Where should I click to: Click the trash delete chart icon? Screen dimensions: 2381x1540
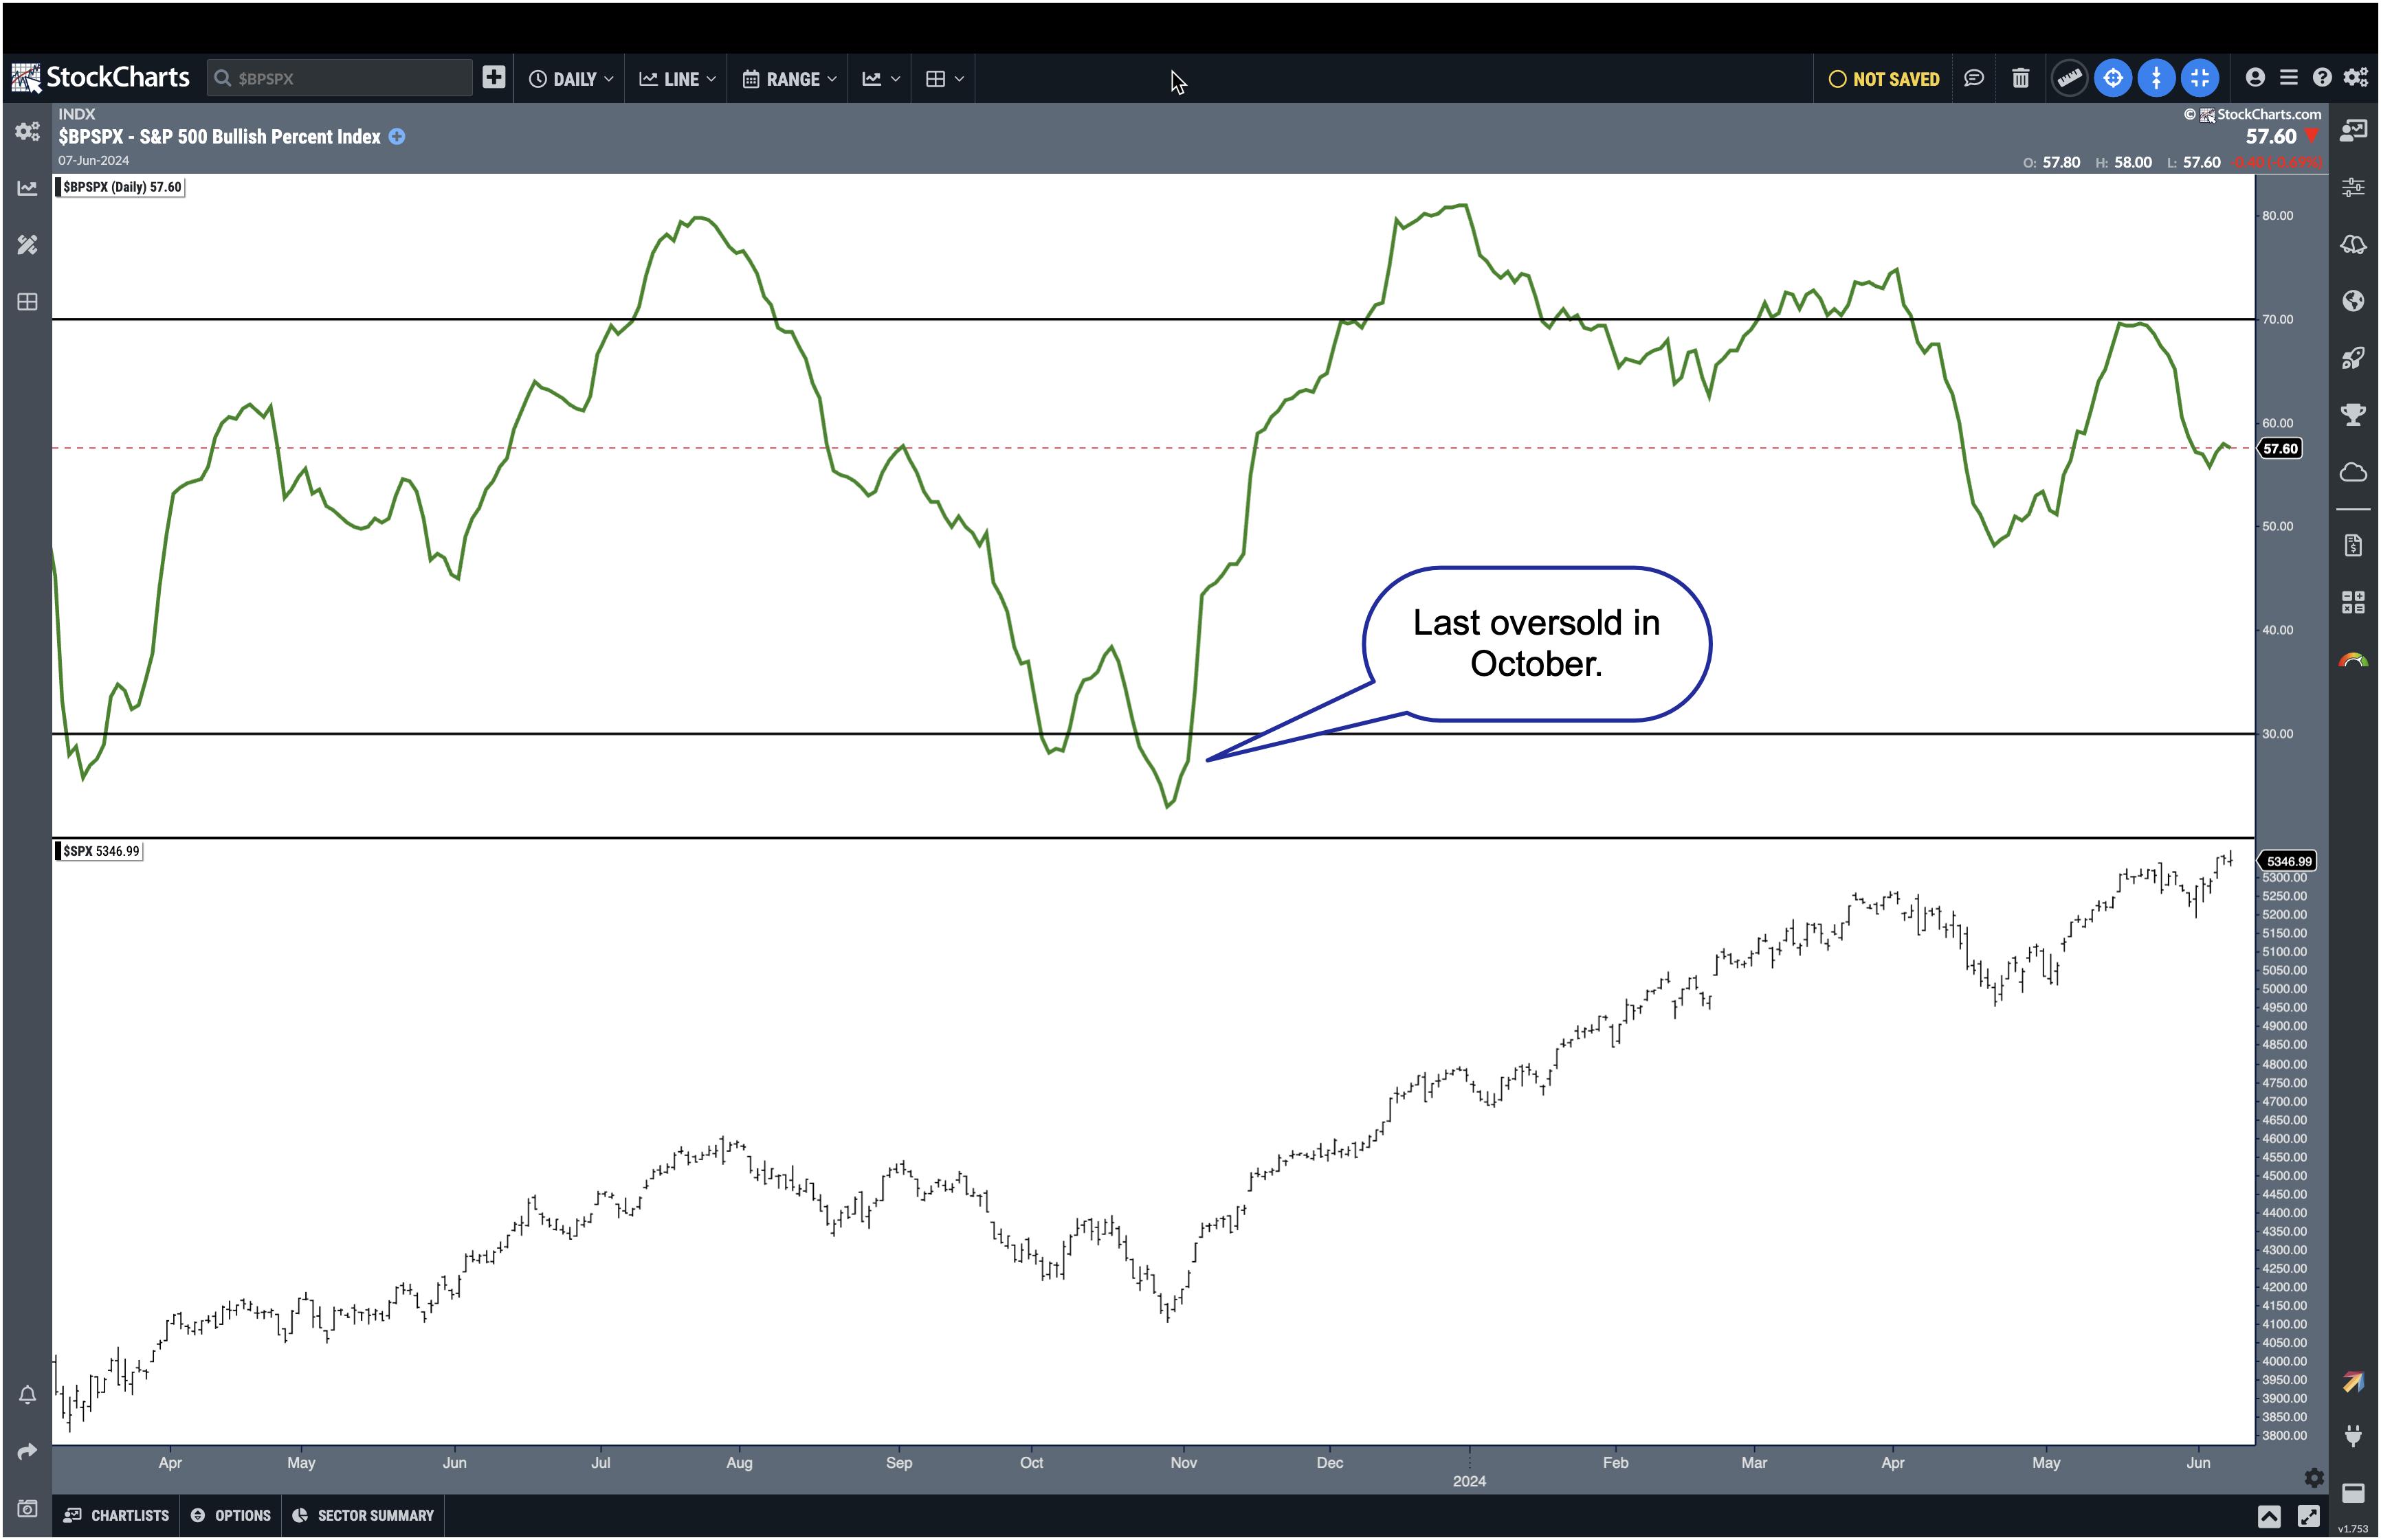click(x=2020, y=78)
